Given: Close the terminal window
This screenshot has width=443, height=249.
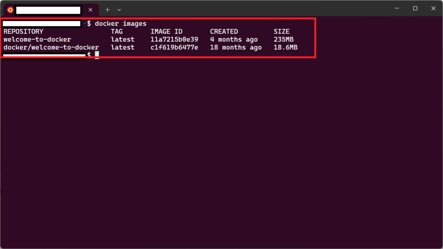Looking at the screenshot, I should [x=433, y=9].
